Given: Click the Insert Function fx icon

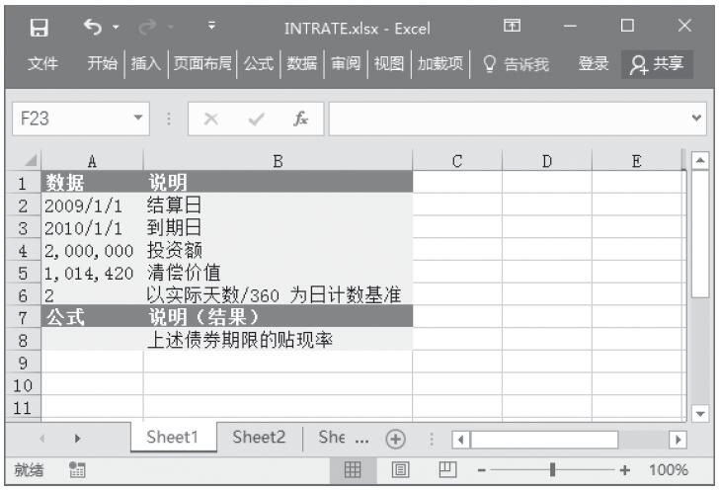Looking at the screenshot, I should coord(299,118).
